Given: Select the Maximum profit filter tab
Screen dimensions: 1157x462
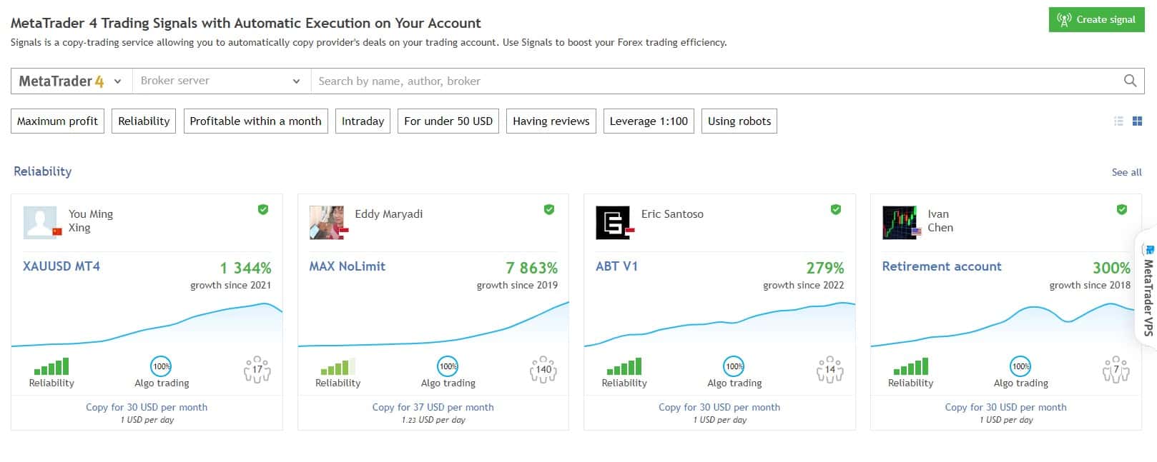Looking at the screenshot, I should tap(57, 121).
